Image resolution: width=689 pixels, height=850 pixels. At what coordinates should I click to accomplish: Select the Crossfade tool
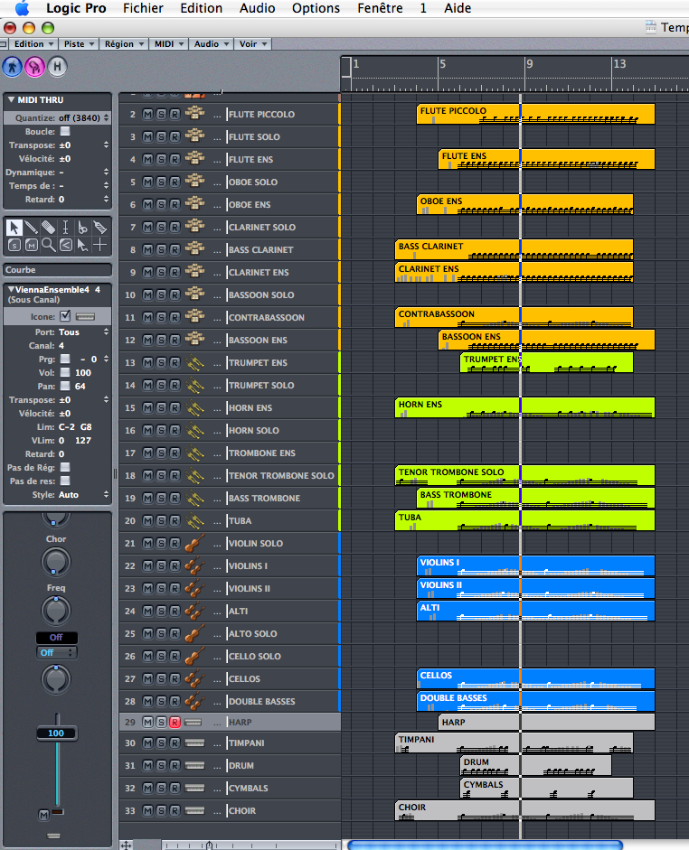(65, 245)
